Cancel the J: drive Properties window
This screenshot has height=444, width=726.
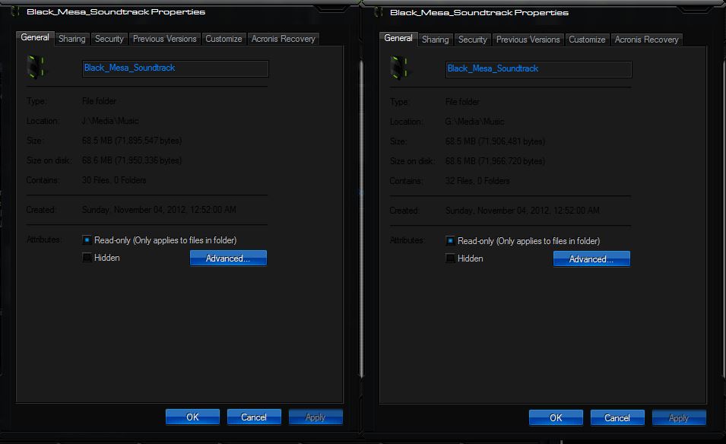[x=254, y=417]
